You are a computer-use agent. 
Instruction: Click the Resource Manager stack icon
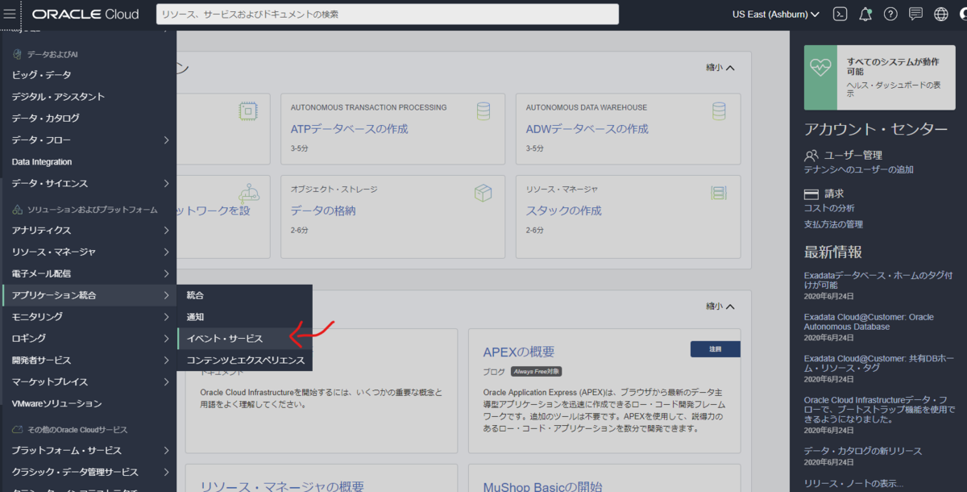[x=719, y=192]
